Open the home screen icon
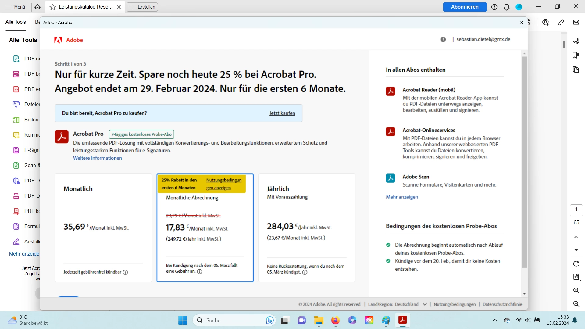The width and height of the screenshot is (585, 329). pos(37,7)
